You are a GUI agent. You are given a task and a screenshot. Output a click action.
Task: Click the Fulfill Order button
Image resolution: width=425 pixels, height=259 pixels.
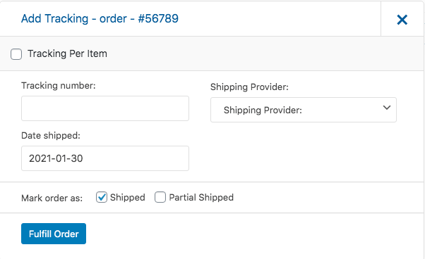coord(54,234)
